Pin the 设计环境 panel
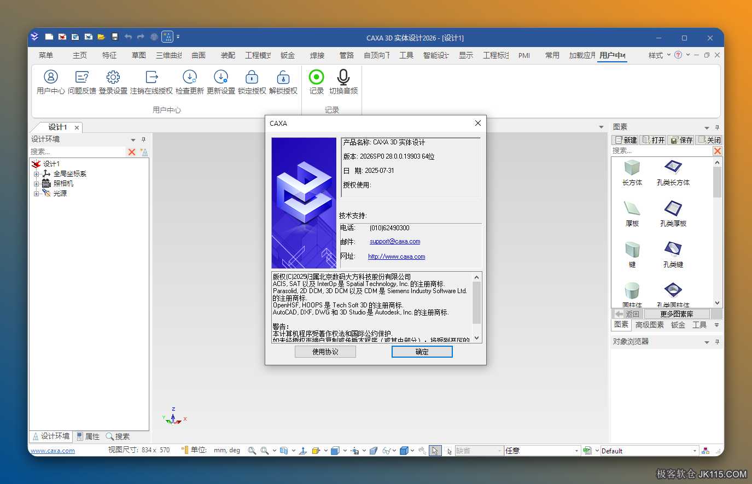 click(143, 139)
